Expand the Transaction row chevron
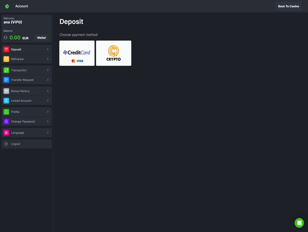The height and width of the screenshot is (232, 308). click(48, 70)
